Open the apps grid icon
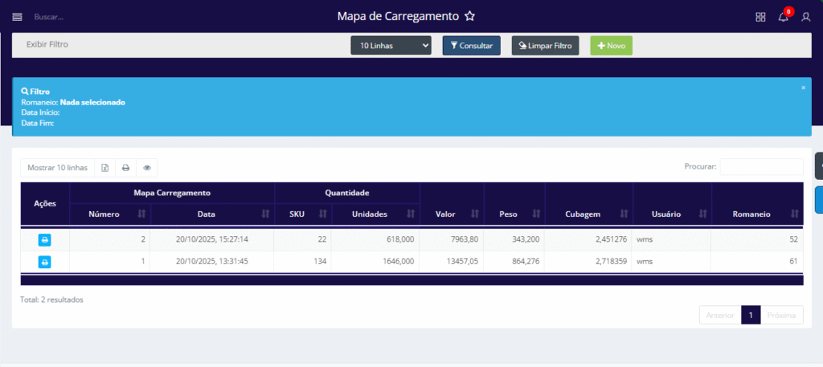The width and height of the screenshot is (823, 367). click(760, 17)
